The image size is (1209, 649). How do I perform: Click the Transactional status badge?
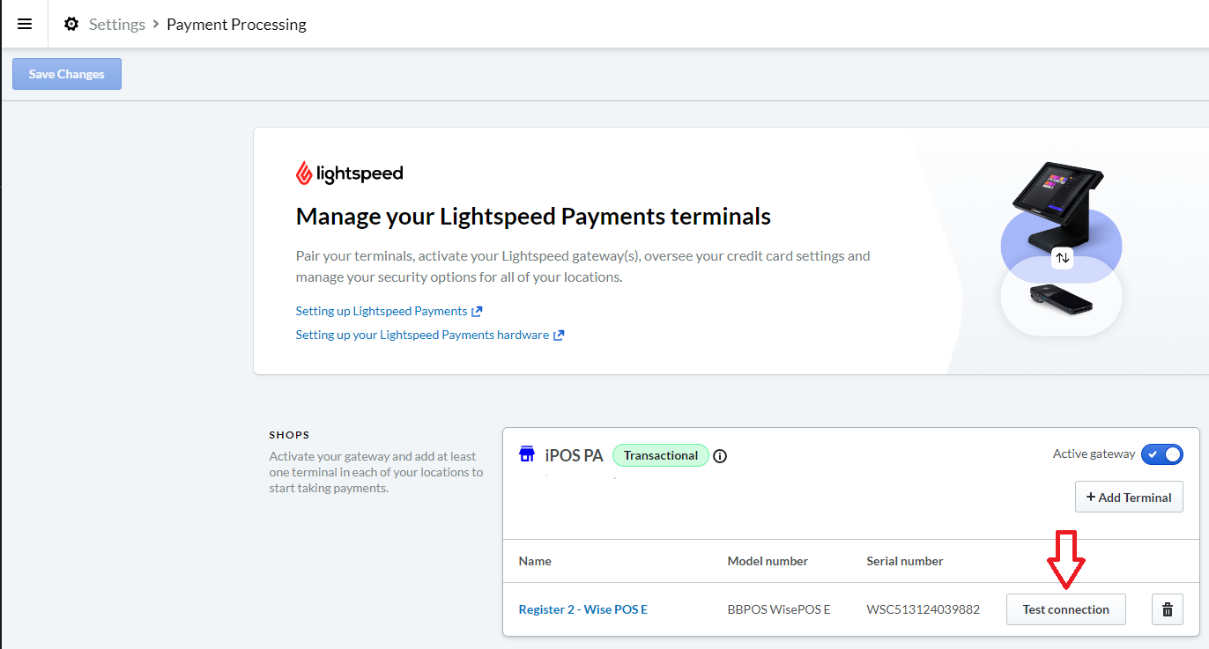click(661, 455)
